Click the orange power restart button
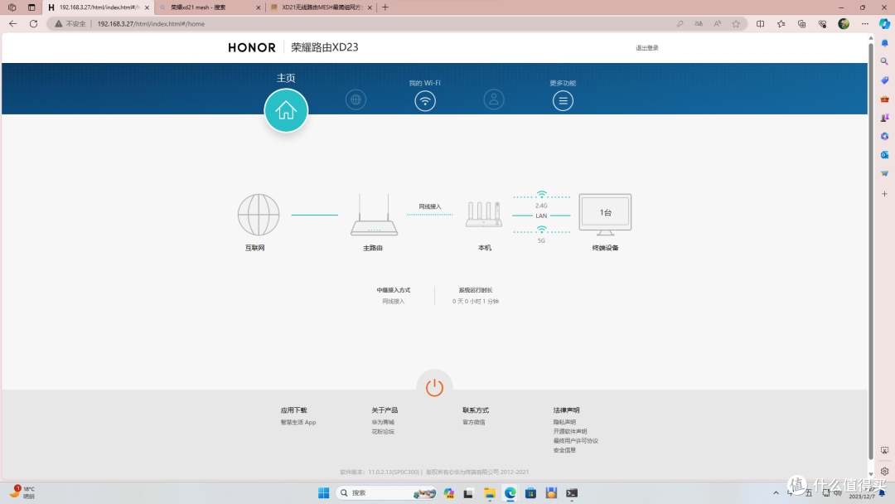 click(x=434, y=388)
